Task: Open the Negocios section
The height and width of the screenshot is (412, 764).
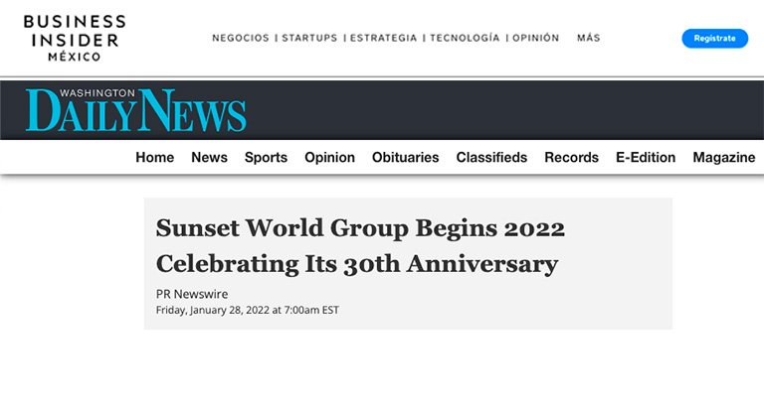Action: [241, 39]
